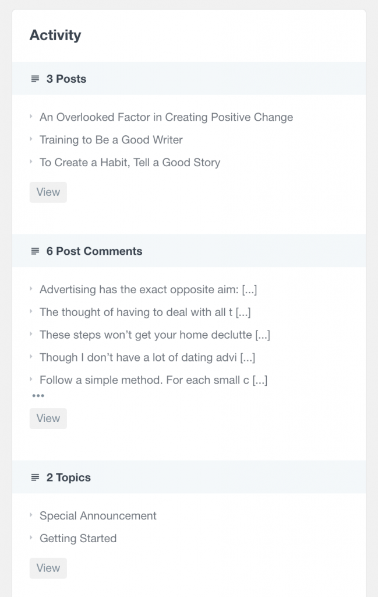Open the Getting Started topic

tap(77, 539)
